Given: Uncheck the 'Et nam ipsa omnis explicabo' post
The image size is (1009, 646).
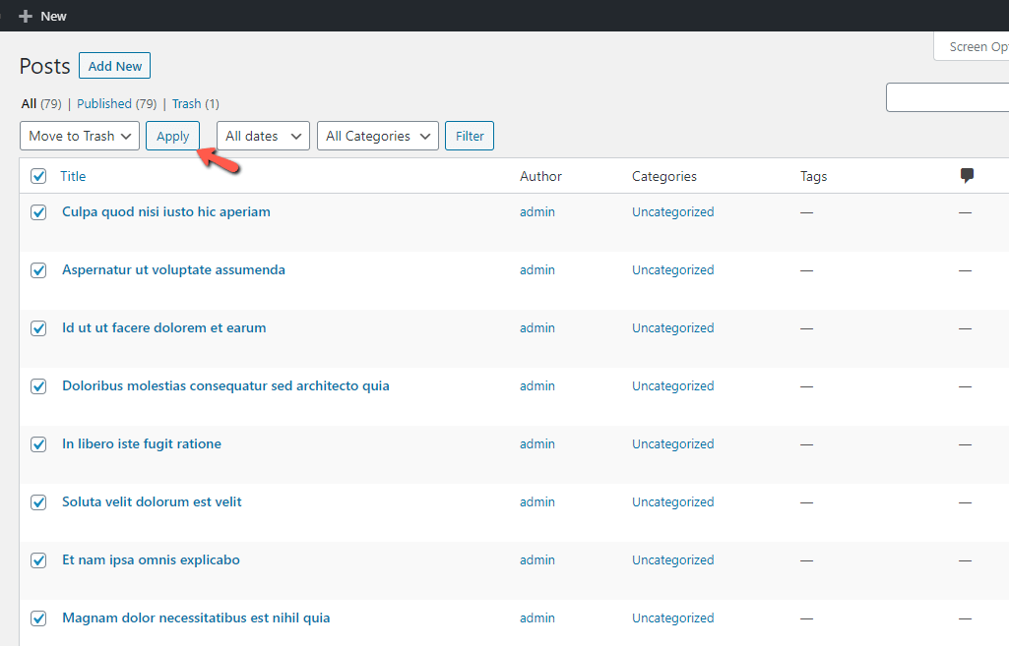Looking at the screenshot, I should click(38, 559).
